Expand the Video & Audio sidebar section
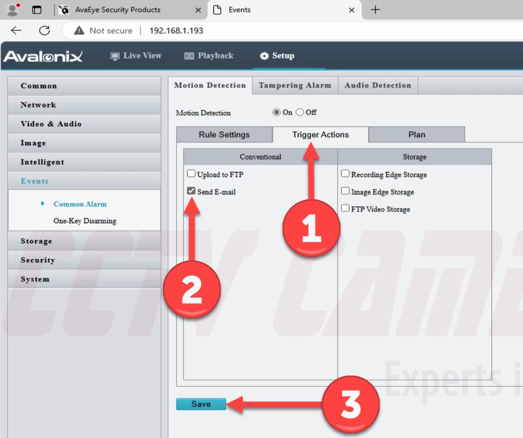 coord(84,124)
